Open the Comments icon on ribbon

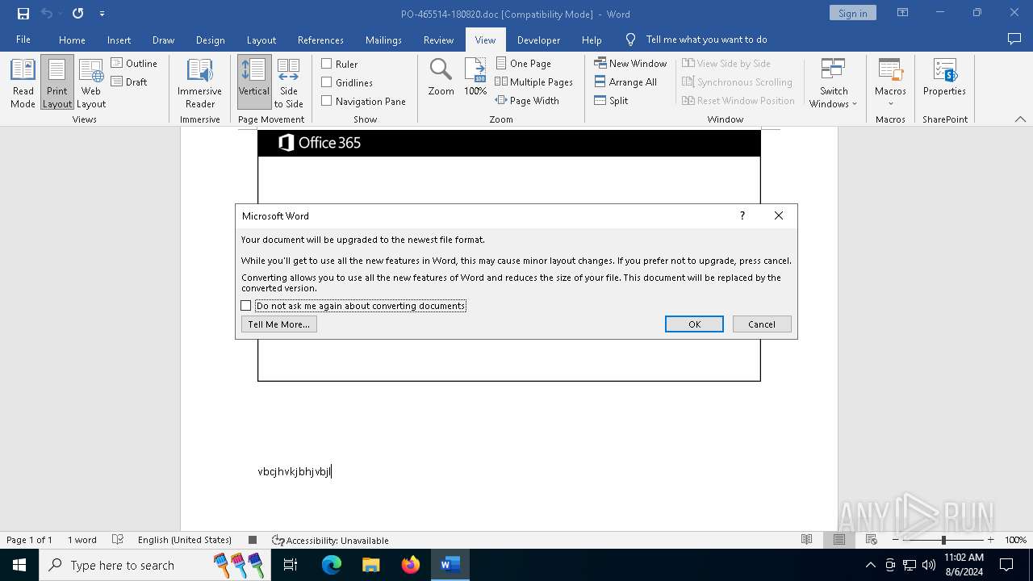click(1014, 39)
